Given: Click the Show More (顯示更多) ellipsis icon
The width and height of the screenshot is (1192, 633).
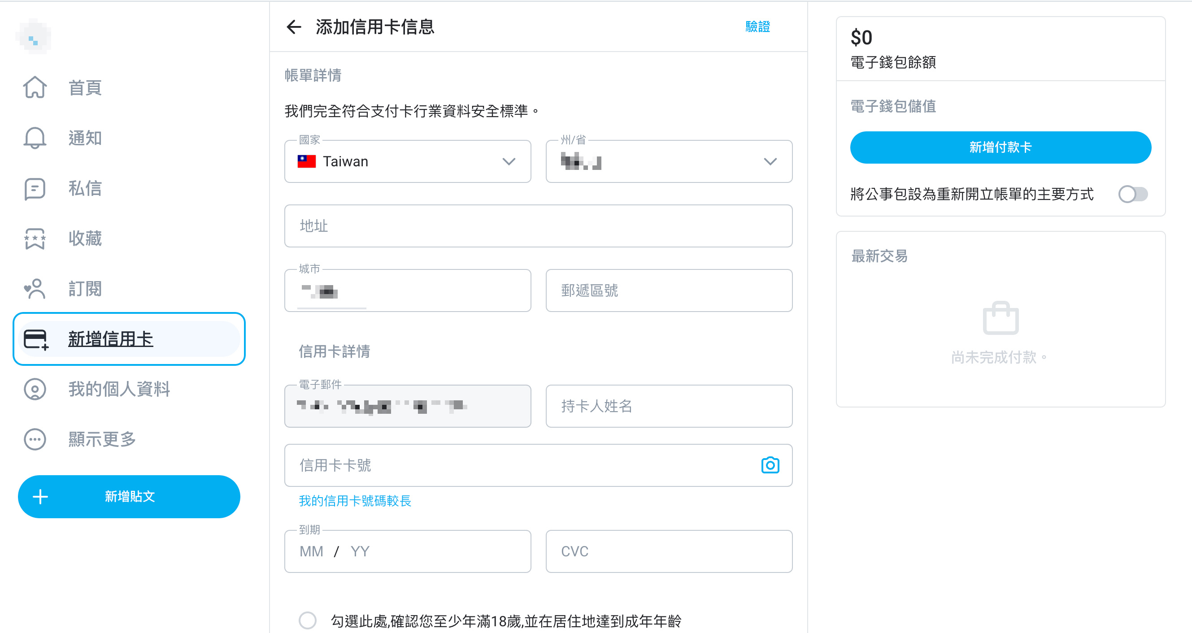Looking at the screenshot, I should coord(35,439).
